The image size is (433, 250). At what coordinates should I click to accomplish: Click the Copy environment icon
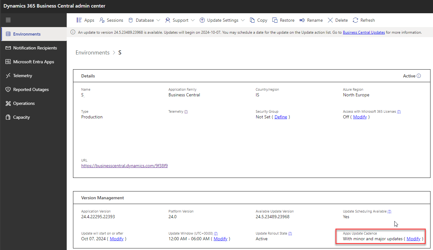[252, 20]
